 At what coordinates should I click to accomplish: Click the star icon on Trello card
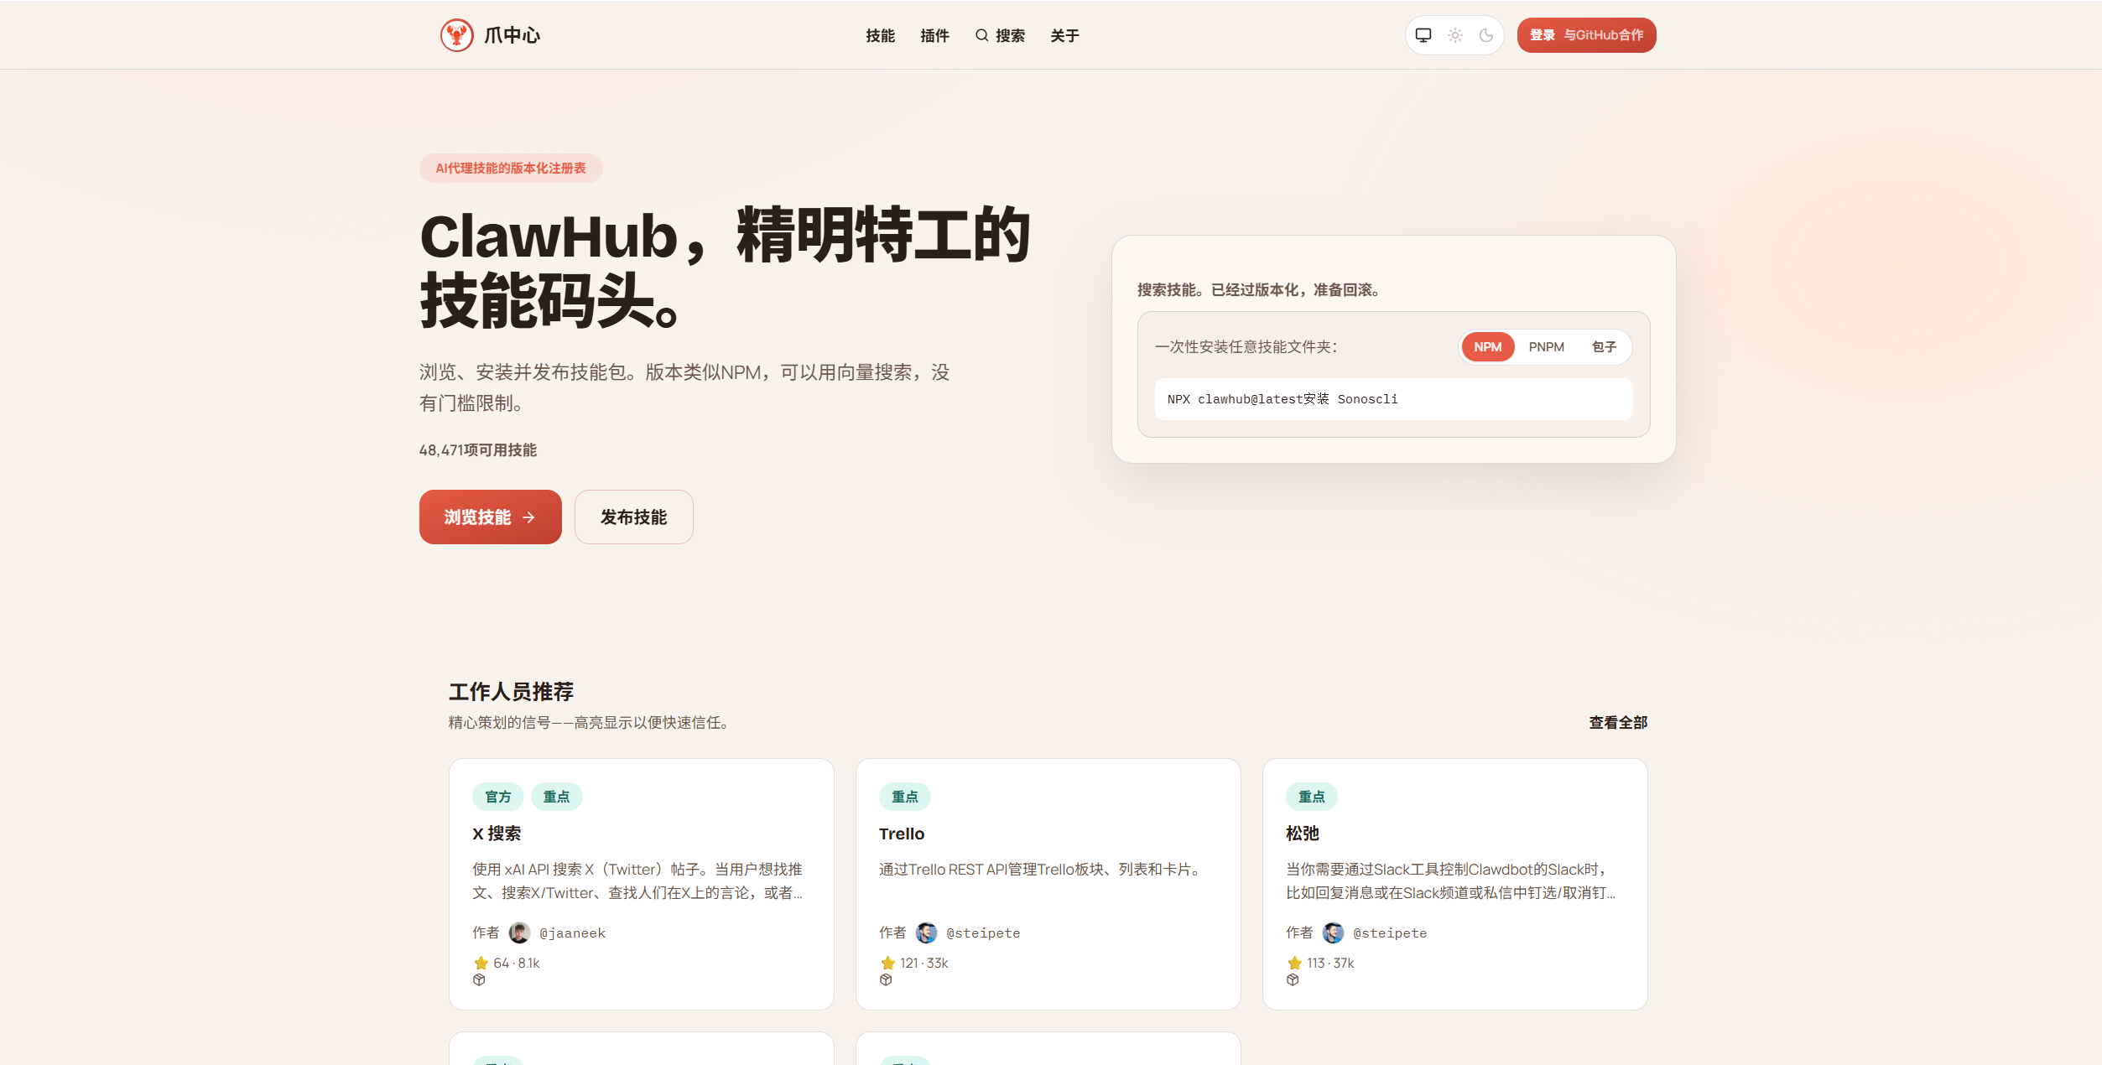(887, 963)
